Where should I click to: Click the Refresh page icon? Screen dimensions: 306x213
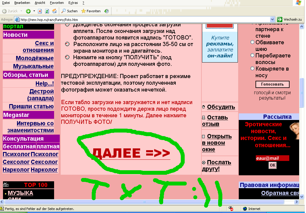coord(47,11)
